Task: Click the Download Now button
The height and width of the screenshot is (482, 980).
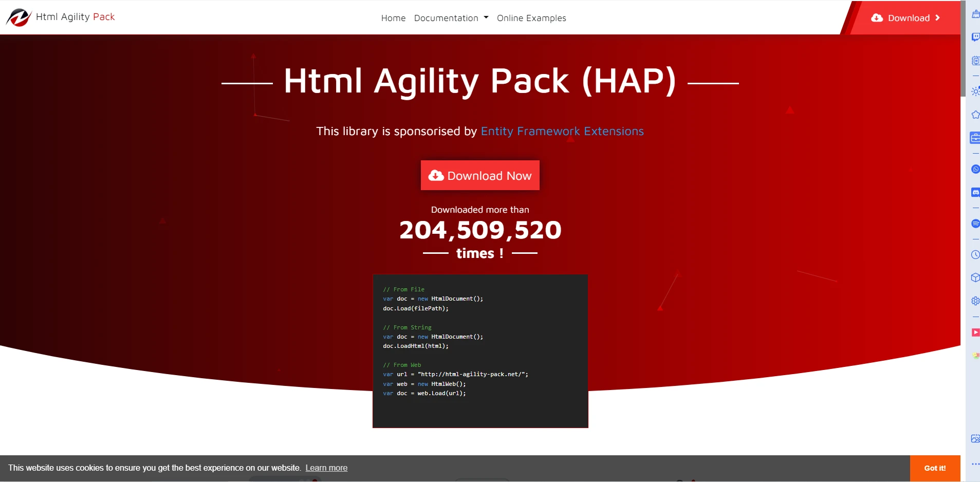Action: click(x=480, y=176)
